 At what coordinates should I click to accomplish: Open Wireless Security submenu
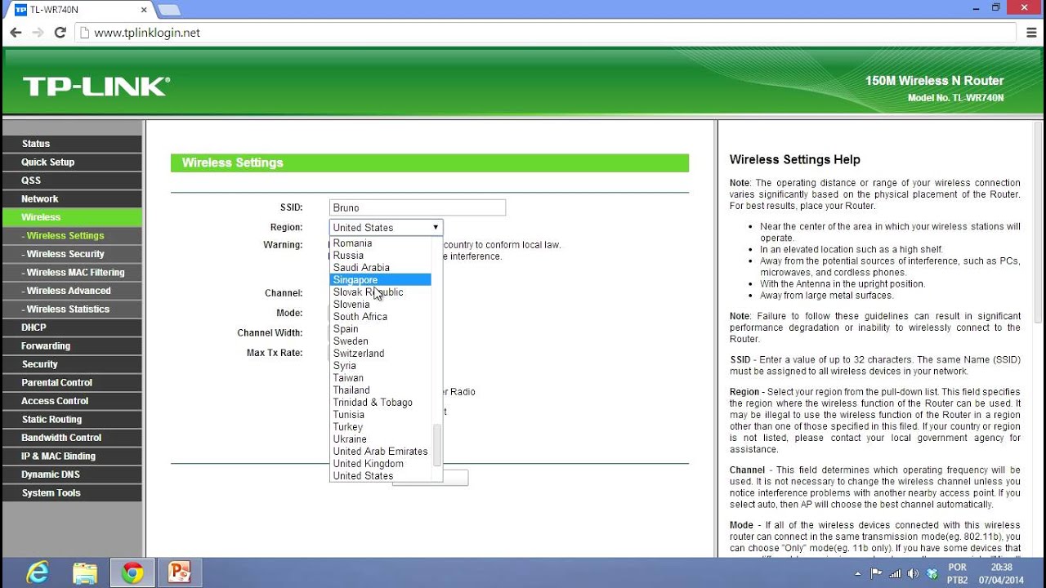click(72, 254)
